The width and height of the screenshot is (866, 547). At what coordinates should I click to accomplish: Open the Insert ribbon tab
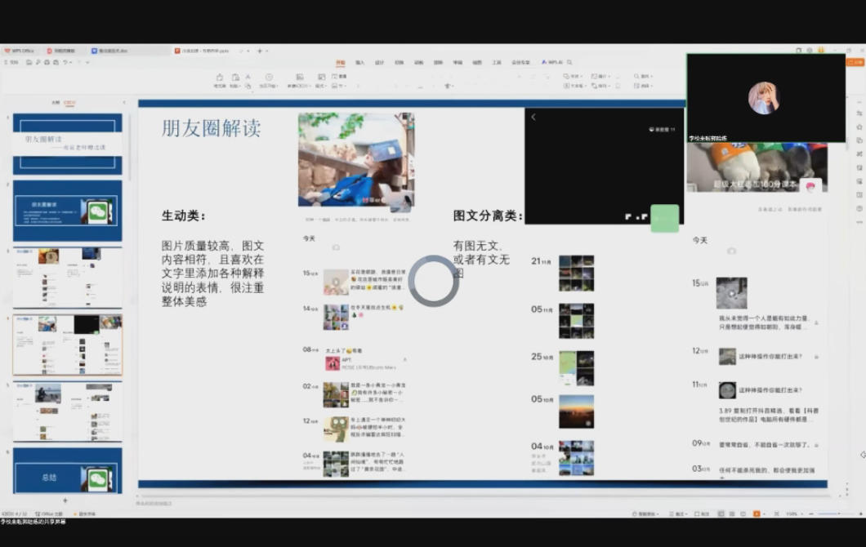(359, 62)
